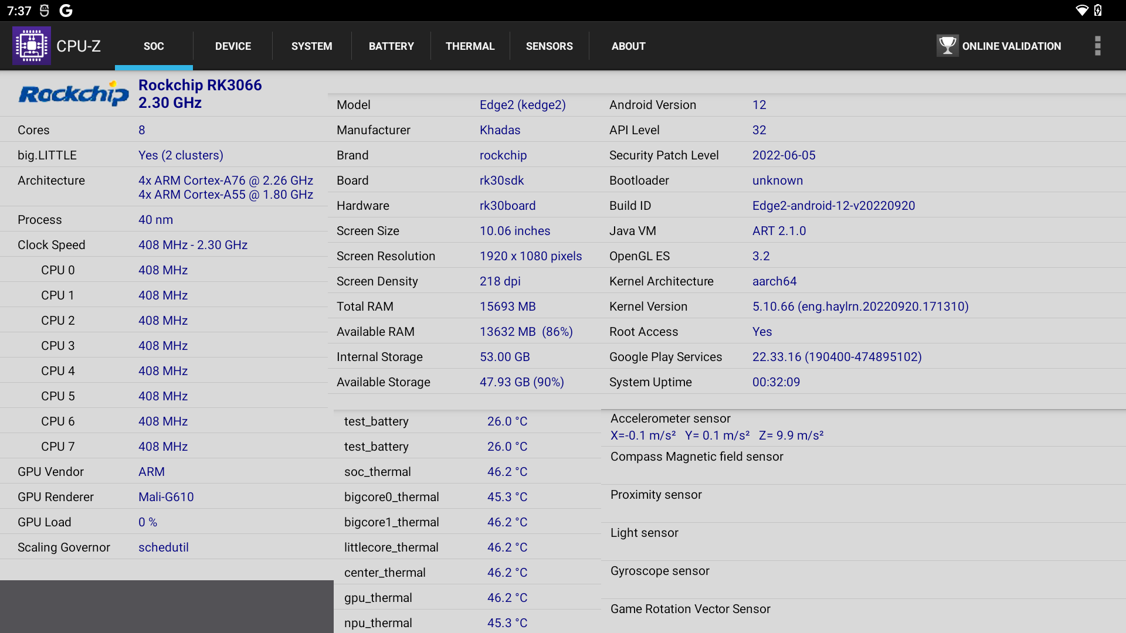
Task: Select the big.LITTLE value Yes (2 clusters)
Action: pos(181,155)
